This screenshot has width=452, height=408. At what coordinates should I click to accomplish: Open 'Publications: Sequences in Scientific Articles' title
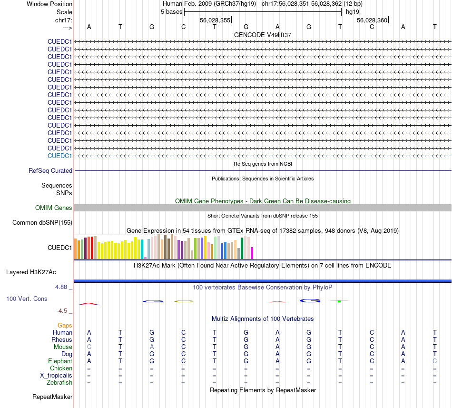[x=263, y=179]
